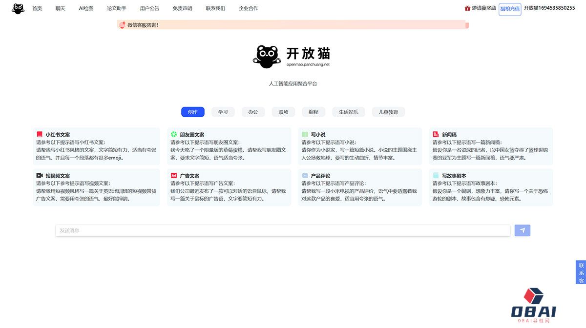The height and width of the screenshot is (328, 586).
Task: Switch to the 儿童教育 category tab
Action: 388,112
